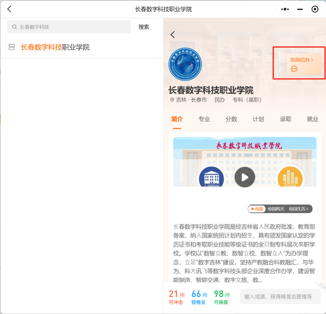The width and height of the screenshot is (326, 314).
Task: Click the list icon beside search result
Action: pos(12,47)
